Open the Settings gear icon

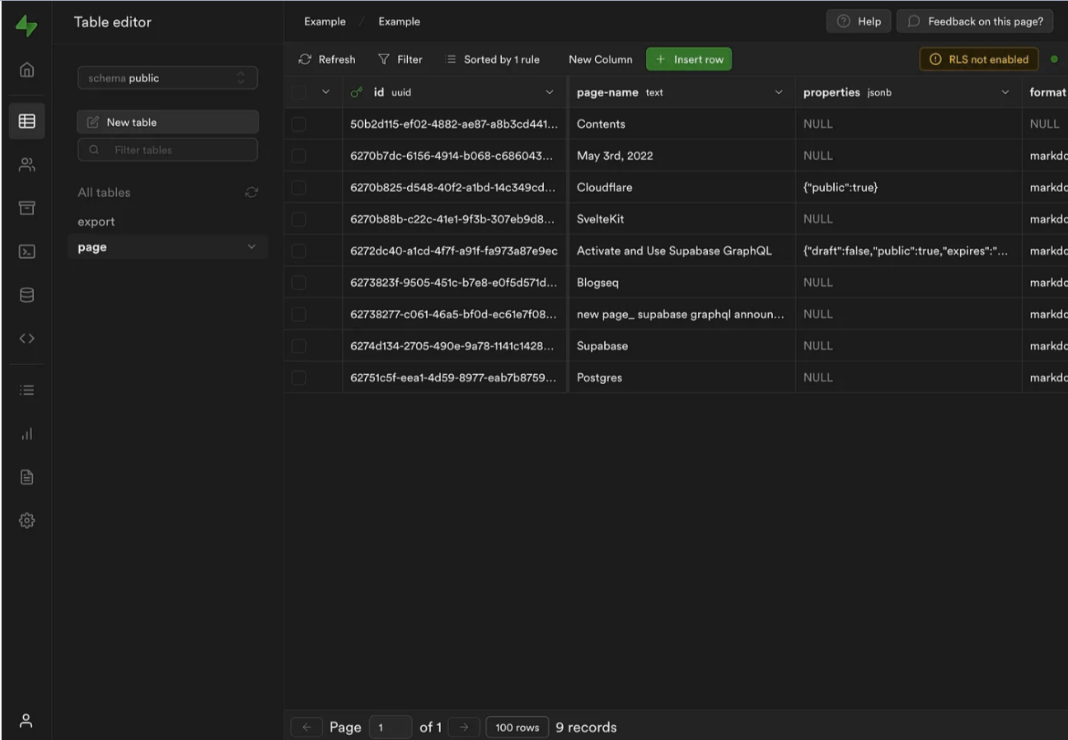[x=26, y=521]
